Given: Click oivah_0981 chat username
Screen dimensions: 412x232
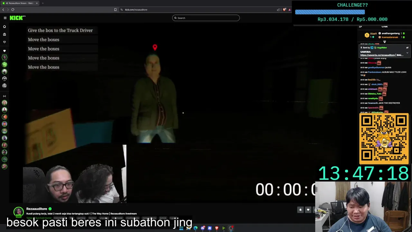Looking at the screenshot, I should coord(377,84).
